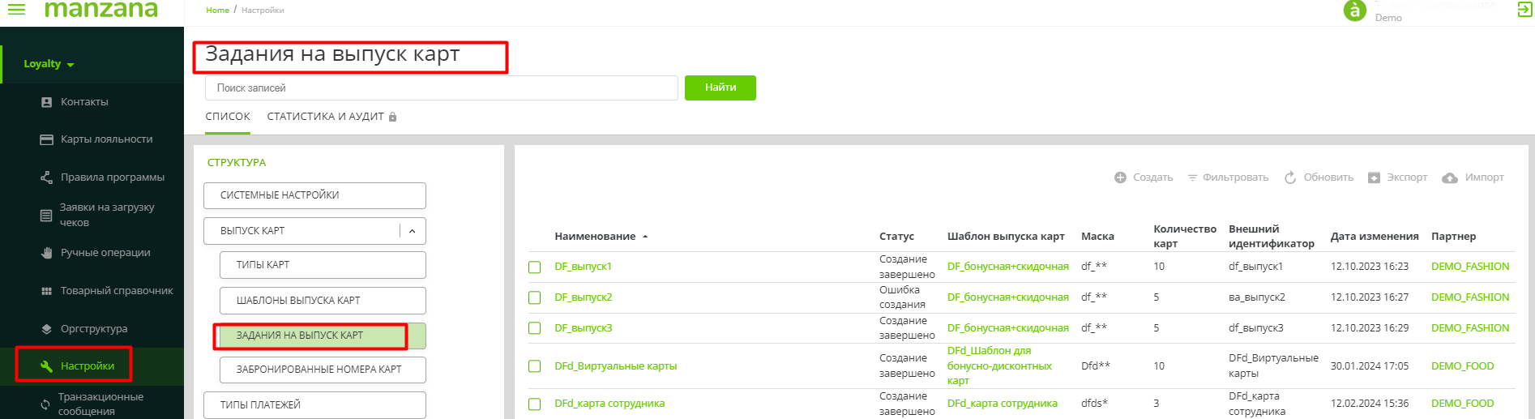Open Контакты from the sidebar

click(x=83, y=102)
